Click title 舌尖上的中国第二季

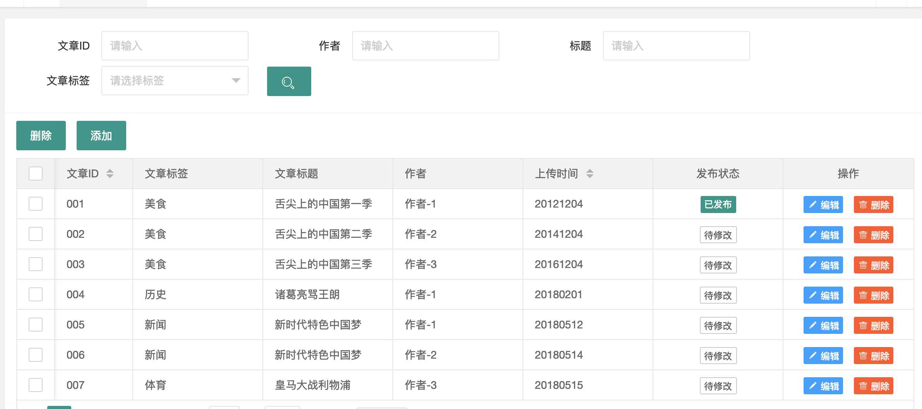tap(324, 234)
